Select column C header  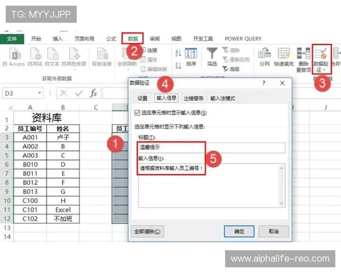(x=95, y=107)
